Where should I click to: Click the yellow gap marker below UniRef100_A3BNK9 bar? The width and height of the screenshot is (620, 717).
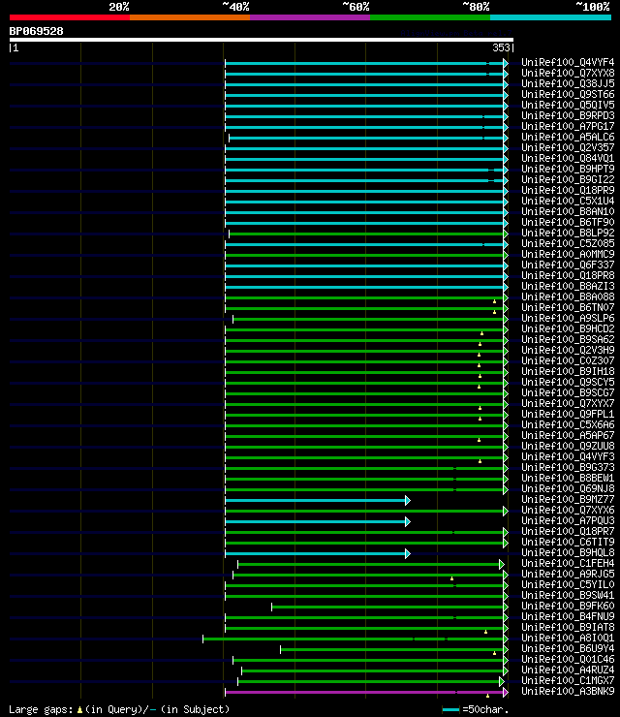coord(488,696)
